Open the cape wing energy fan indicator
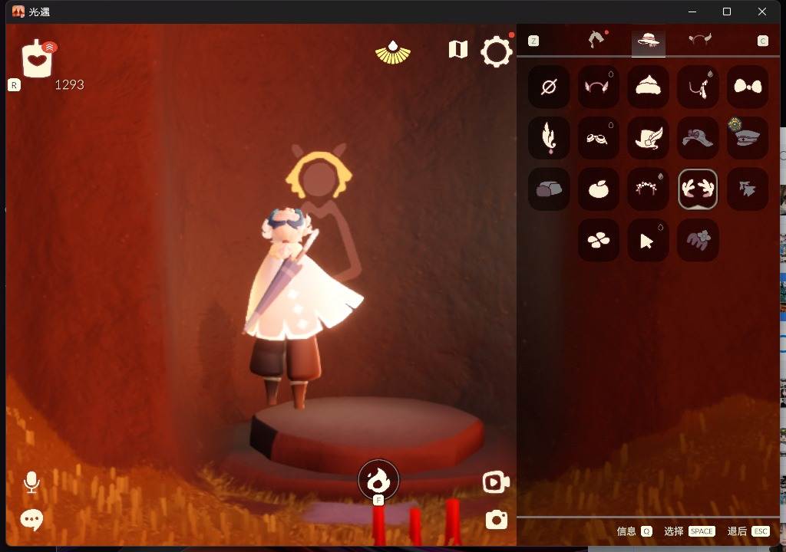The width and height of the screenshot is (786, 552). coord(392,53)
